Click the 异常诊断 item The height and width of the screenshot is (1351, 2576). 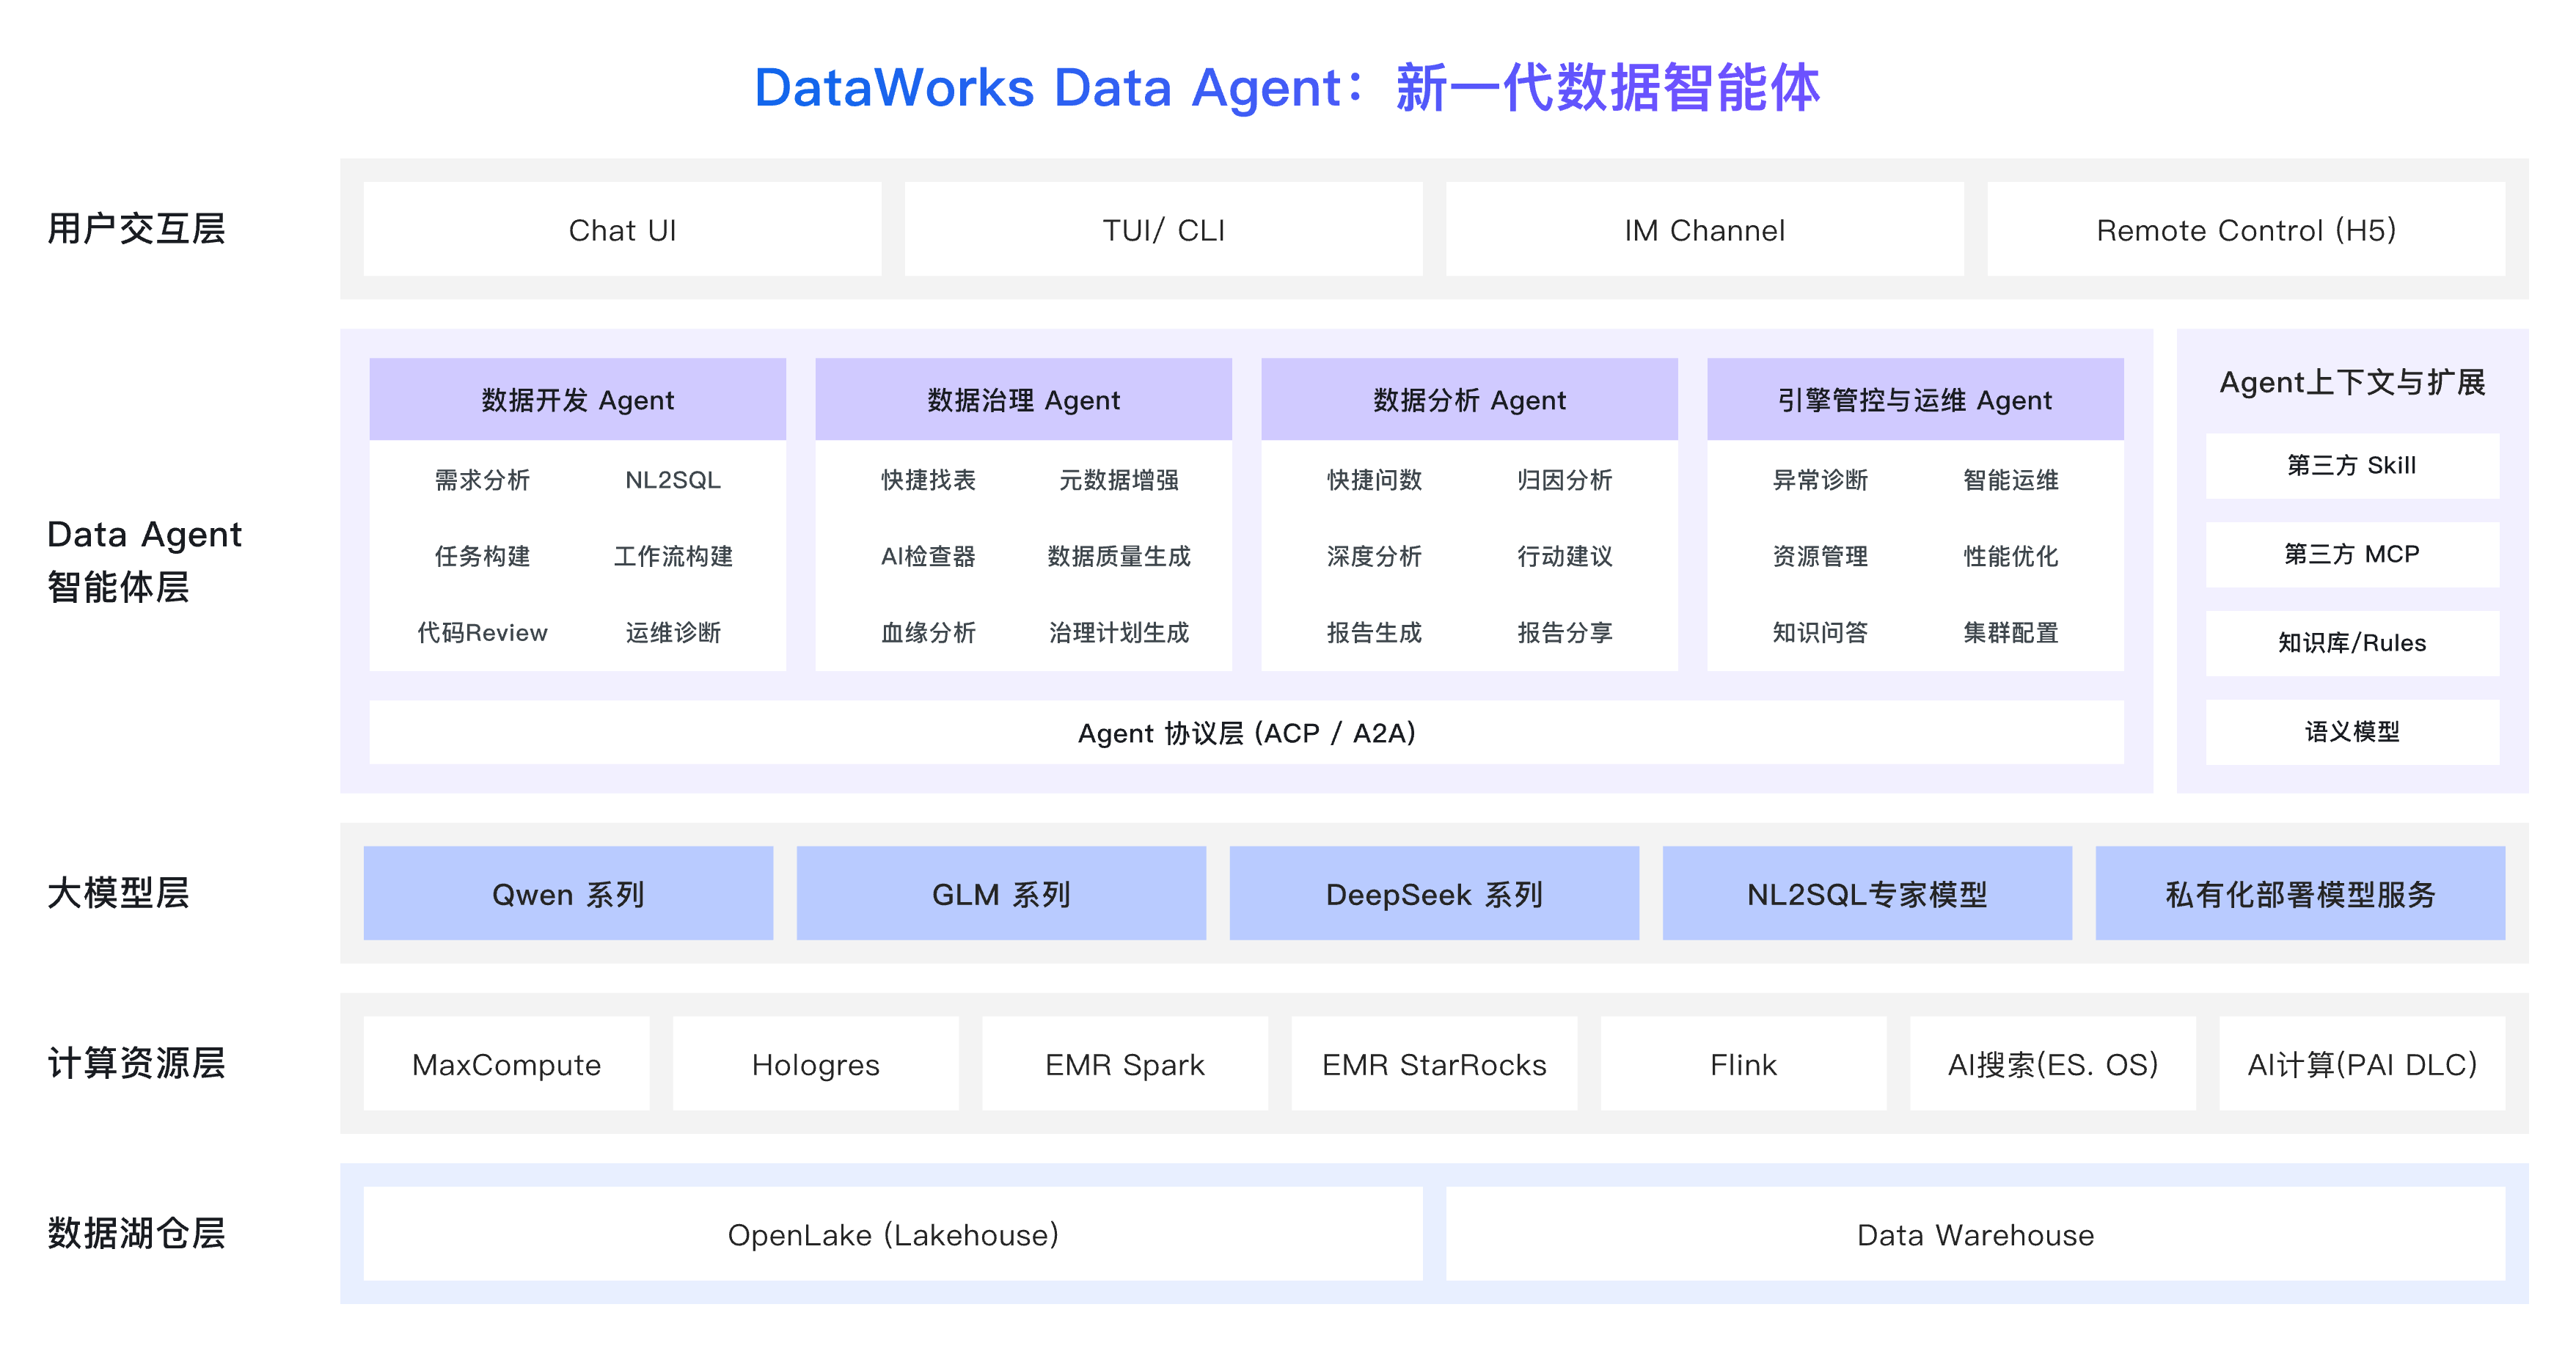pos(1820,480)
